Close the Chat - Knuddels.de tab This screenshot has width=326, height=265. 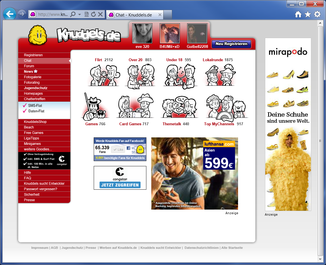tap(160, 15)
